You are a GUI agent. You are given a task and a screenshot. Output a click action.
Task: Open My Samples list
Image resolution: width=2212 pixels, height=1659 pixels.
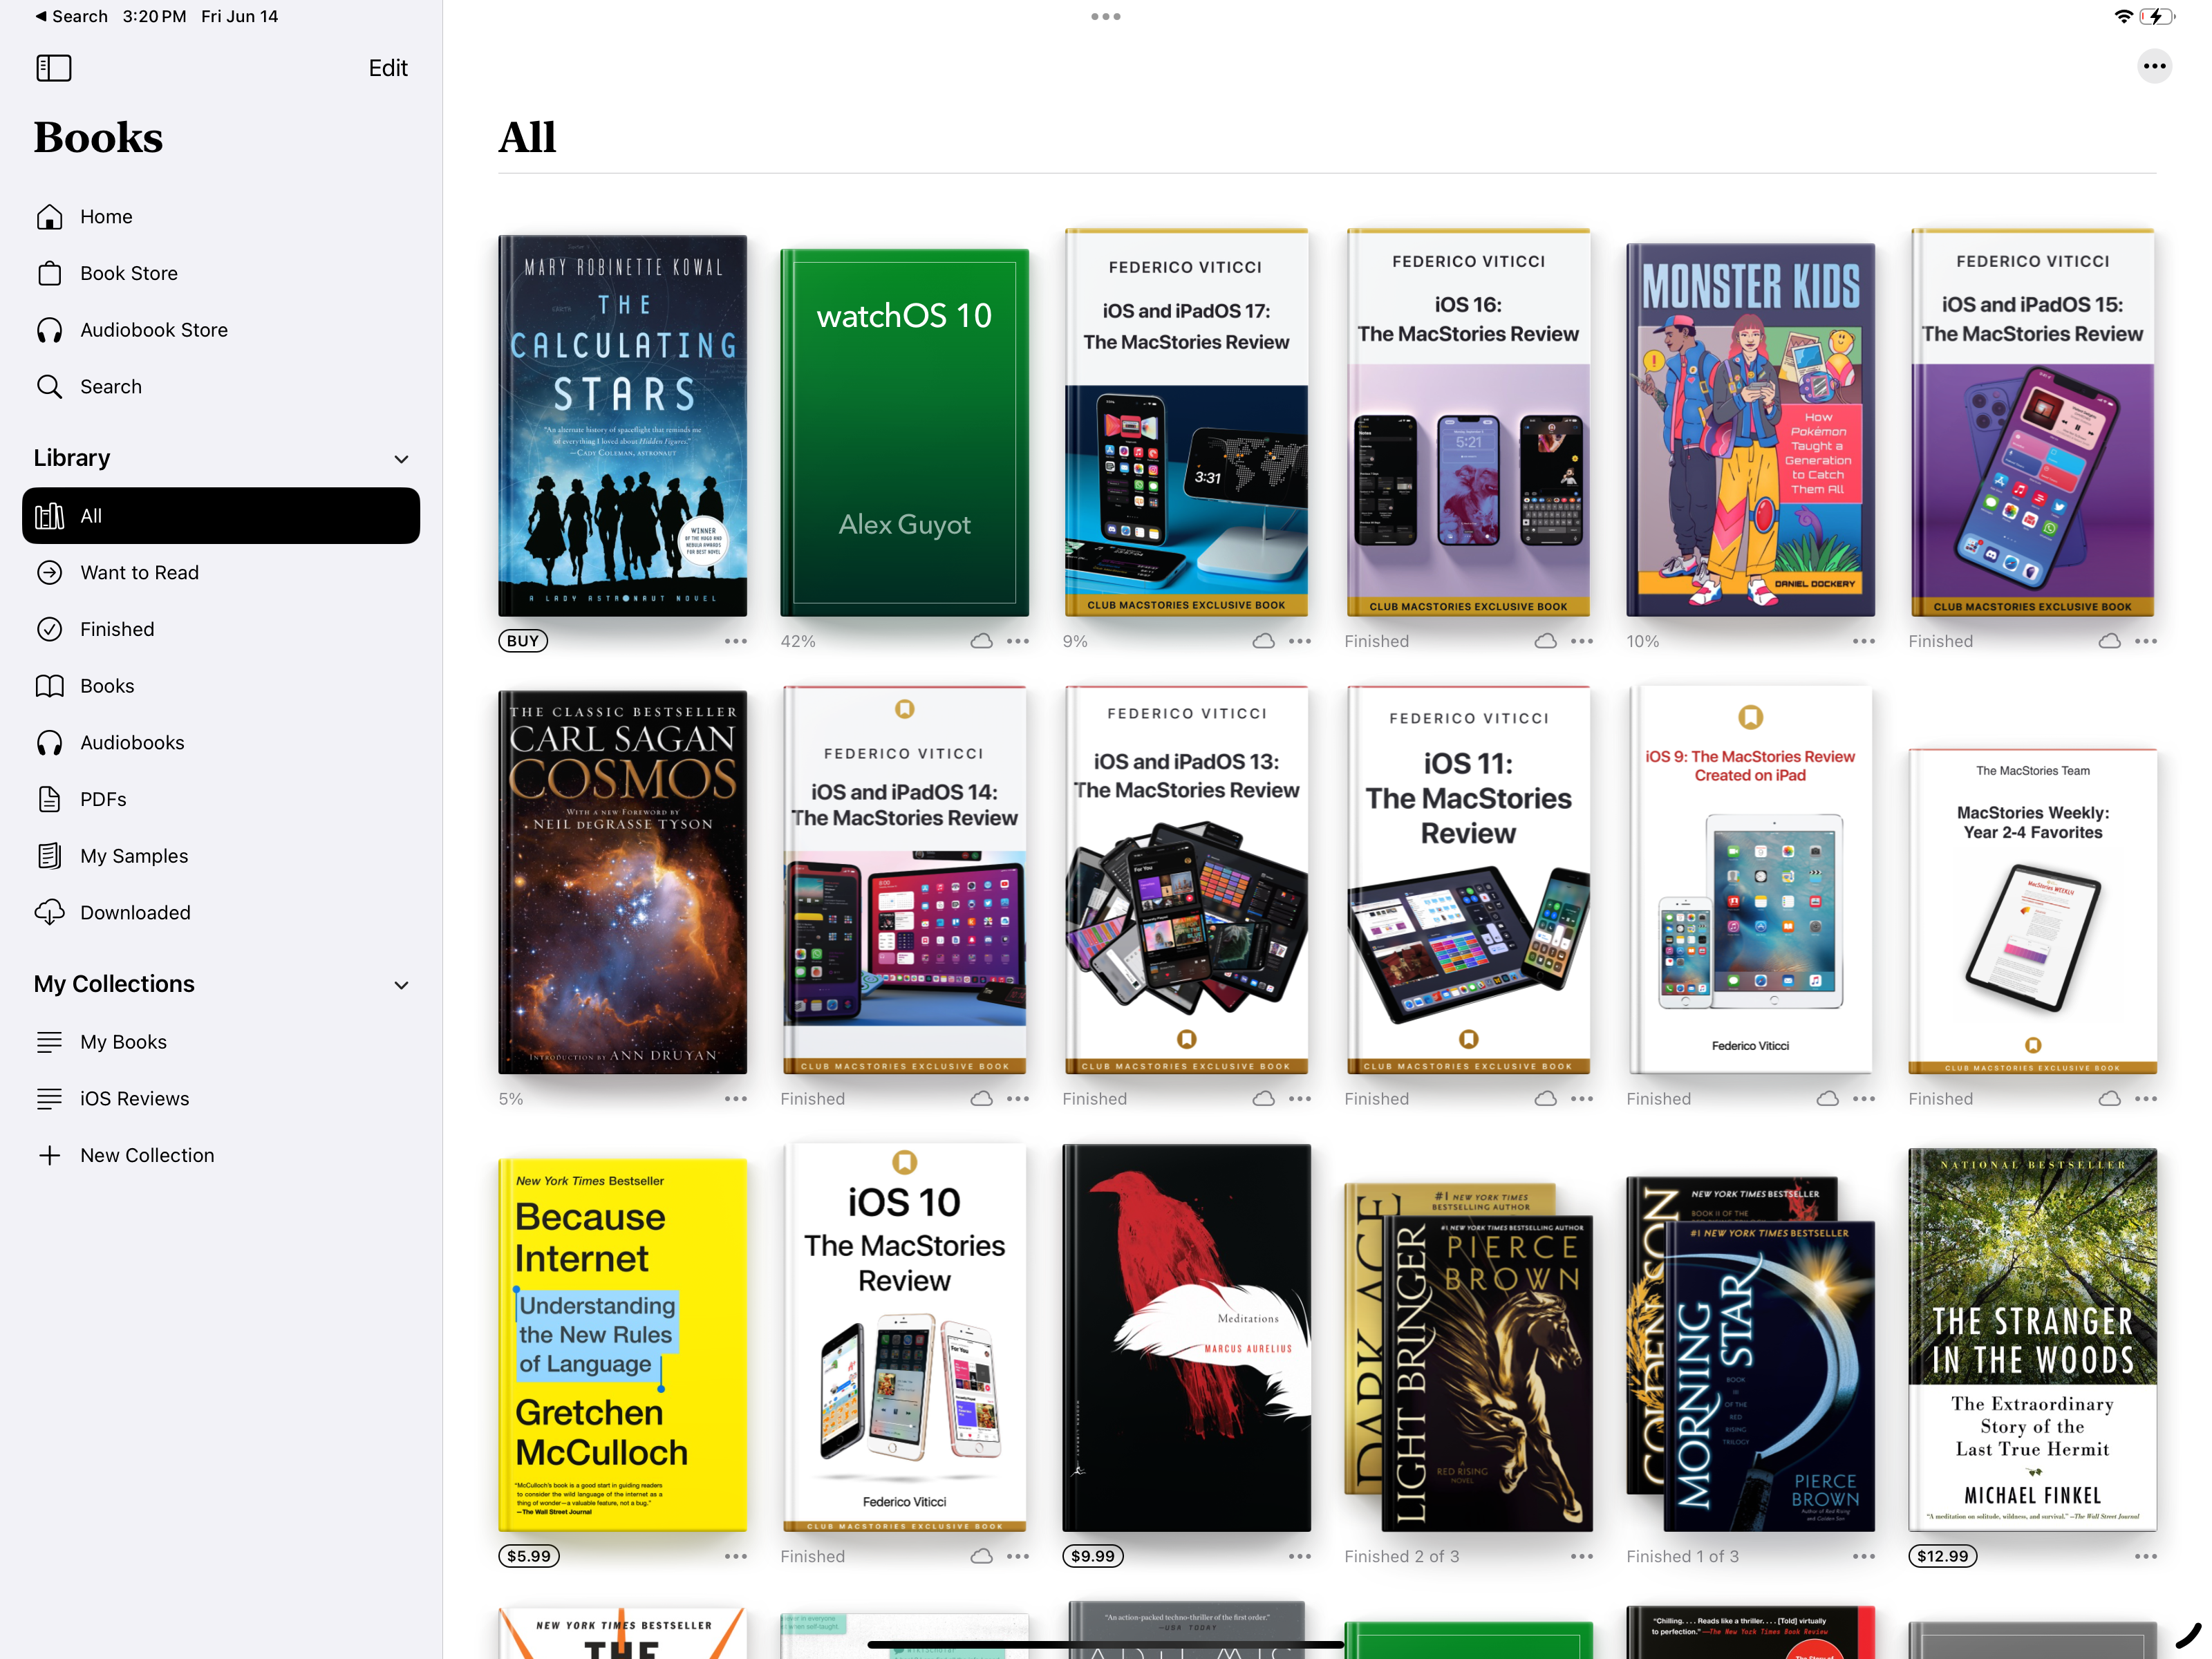(x=221, y=856)
